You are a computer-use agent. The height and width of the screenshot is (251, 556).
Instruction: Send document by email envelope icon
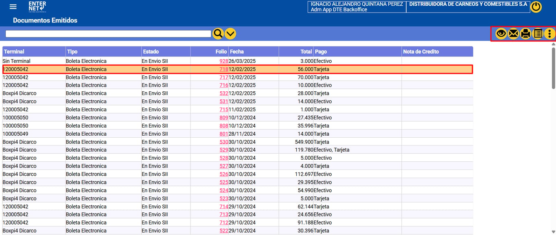(x=513, y=34)
